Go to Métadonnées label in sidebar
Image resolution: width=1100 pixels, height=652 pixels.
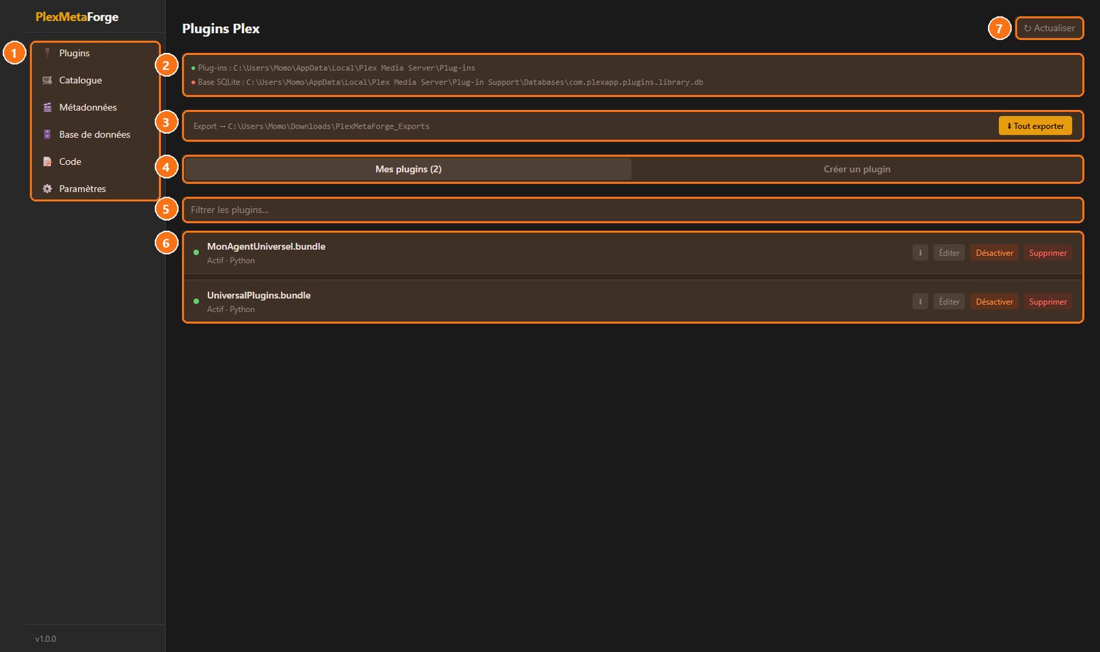click(x=88, y=107)
